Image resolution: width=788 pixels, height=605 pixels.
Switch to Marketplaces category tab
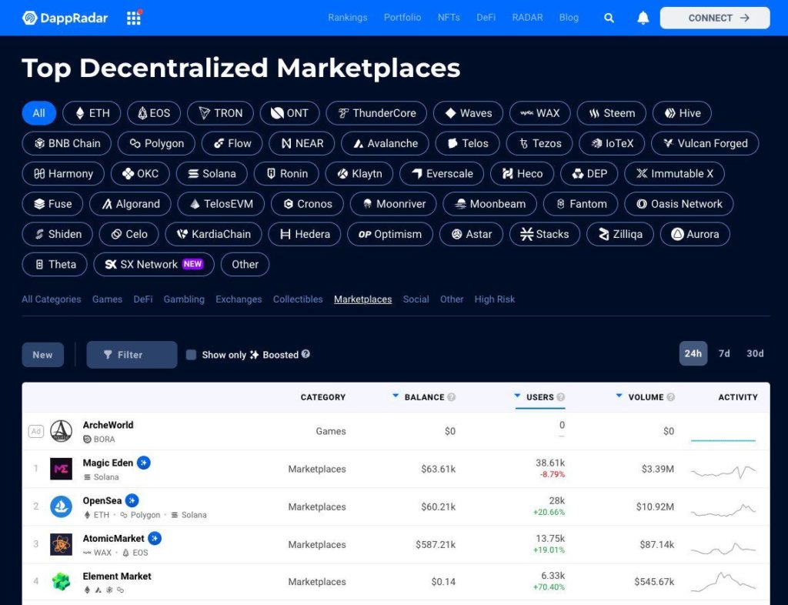363,299
